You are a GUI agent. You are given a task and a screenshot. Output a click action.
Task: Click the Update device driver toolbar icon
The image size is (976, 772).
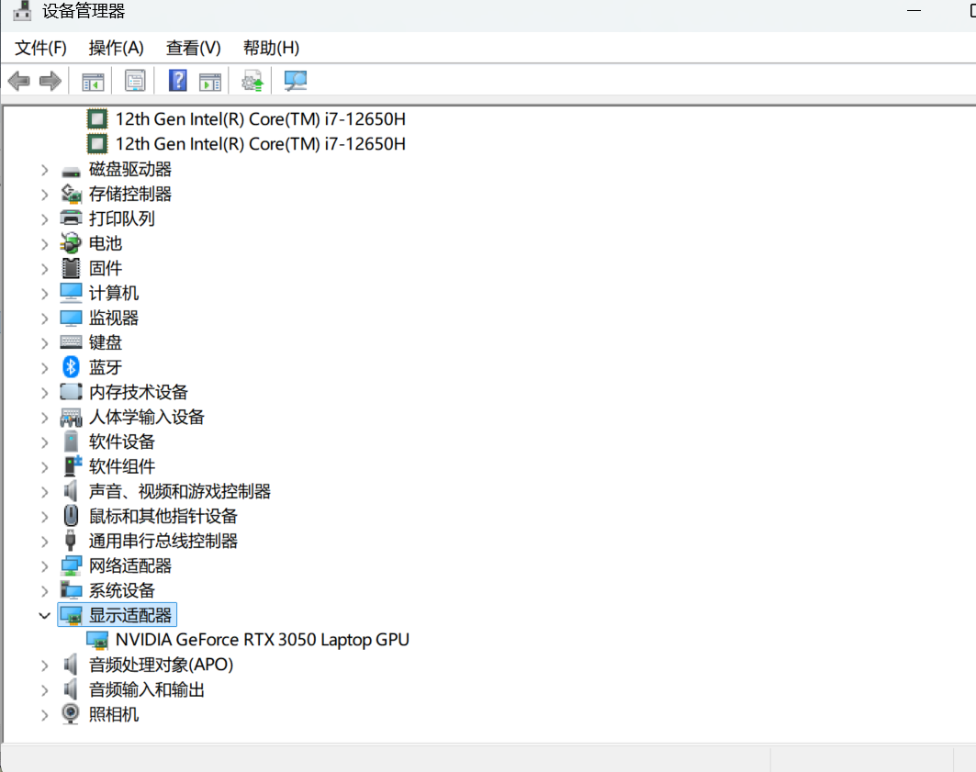[x=252, y=81]
